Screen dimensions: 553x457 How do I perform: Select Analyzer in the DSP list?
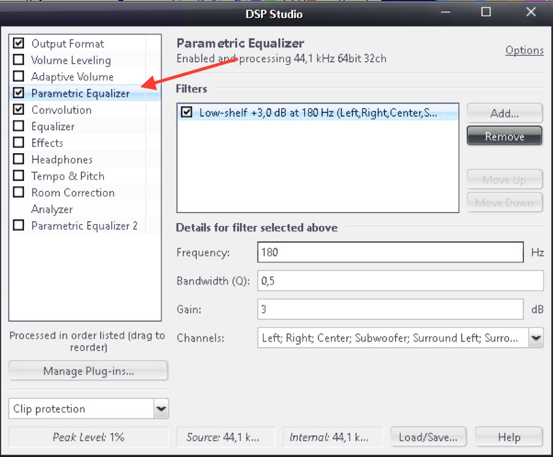(52, 209)
